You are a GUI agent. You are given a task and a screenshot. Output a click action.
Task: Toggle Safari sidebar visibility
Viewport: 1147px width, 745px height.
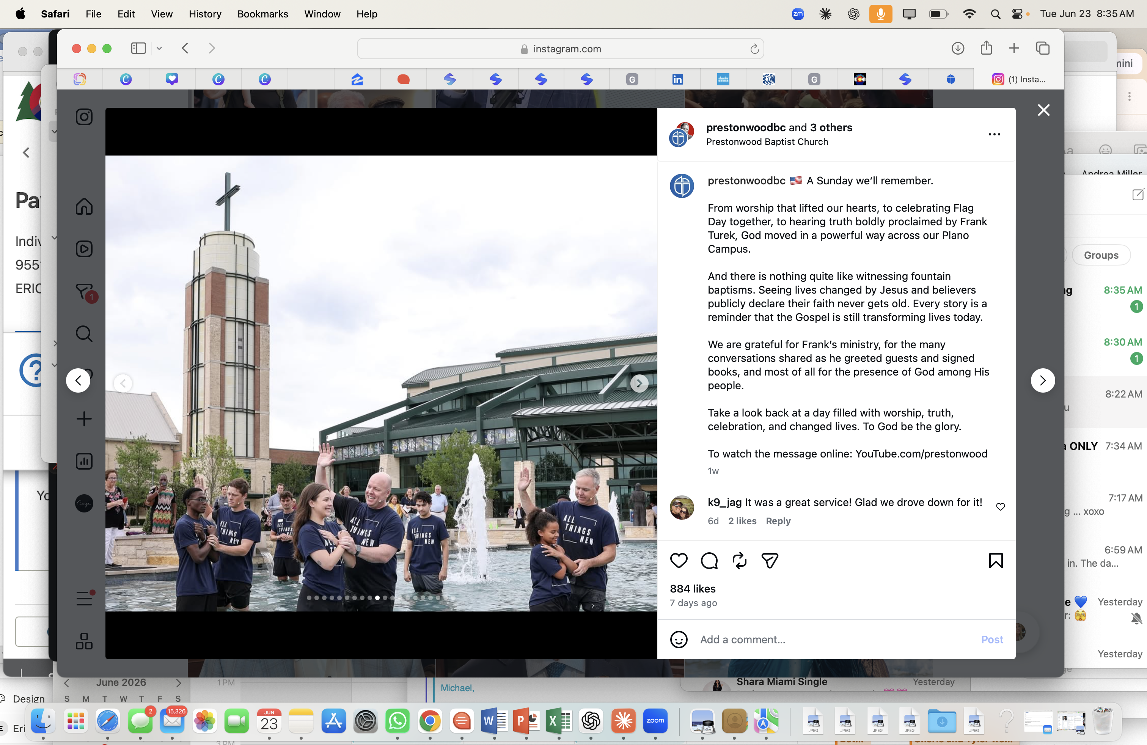[x=138, y=48]
